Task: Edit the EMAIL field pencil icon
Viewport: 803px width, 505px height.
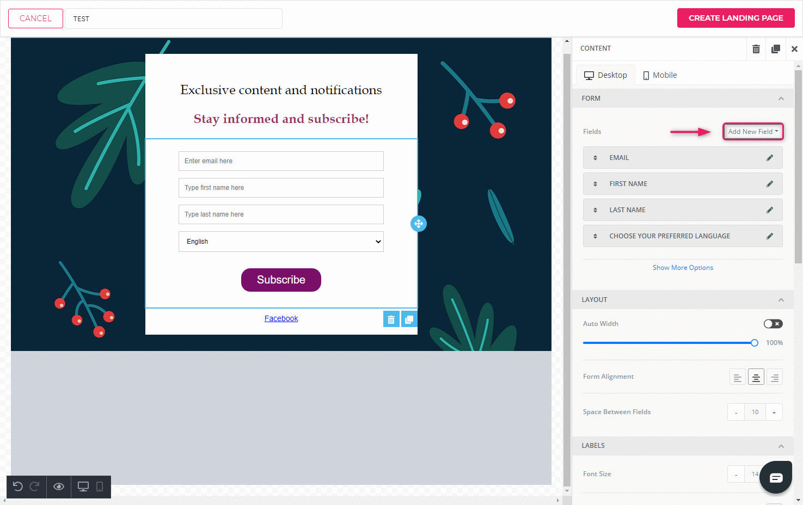Action: point(770,158)
